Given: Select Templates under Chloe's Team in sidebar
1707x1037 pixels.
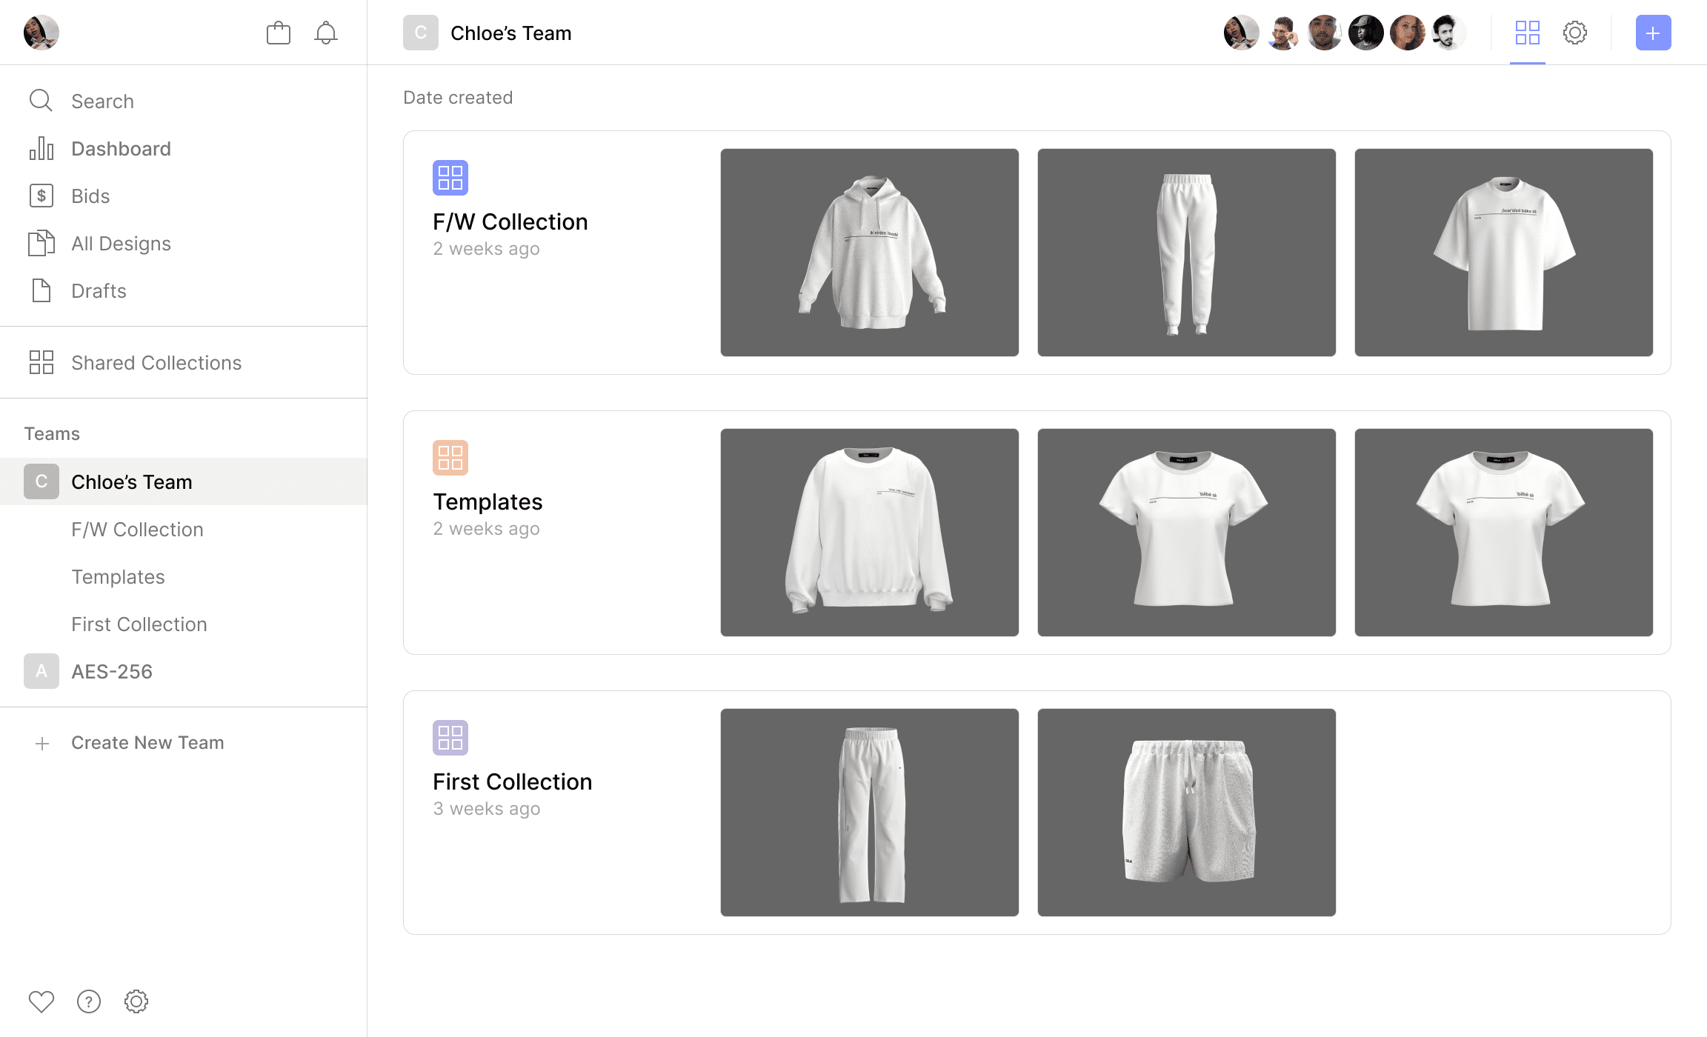Looking at the screenshot, I should pyautogui.click(x=118, y=577).
